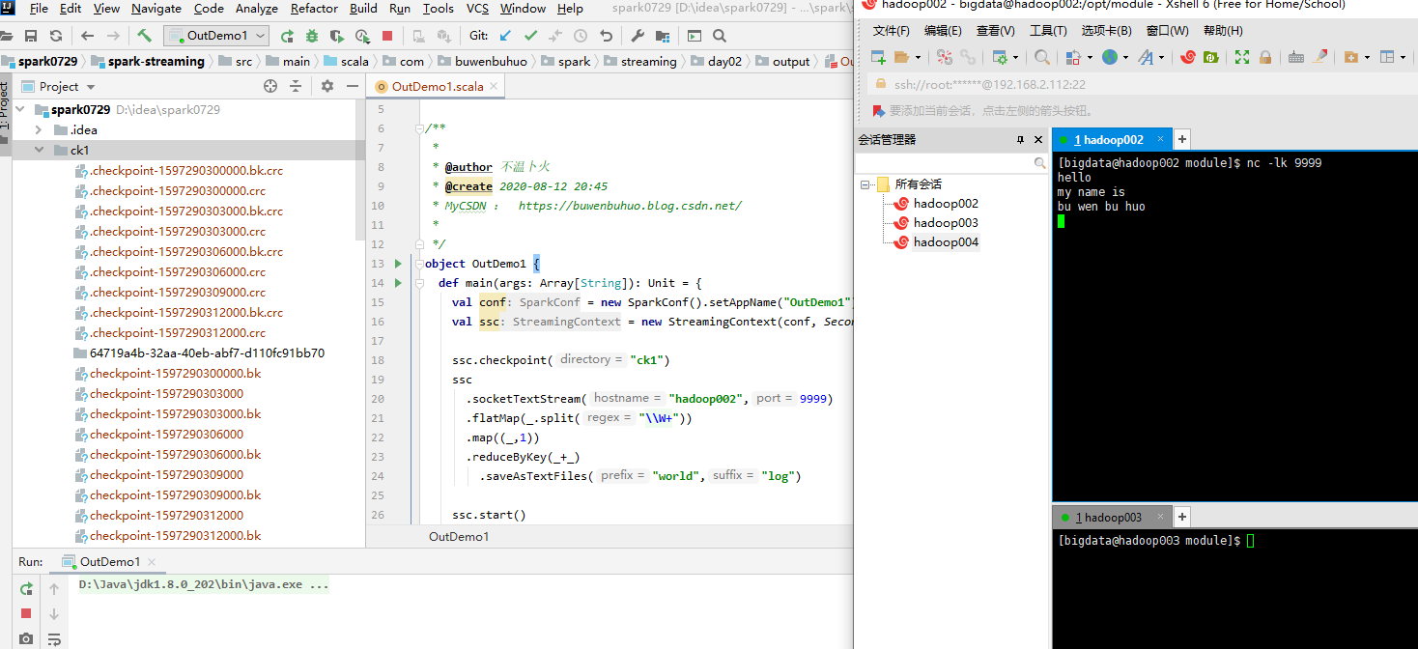Navigate back using the left arrow icon
Image resolution: width=1418 pixels, height=649 pixels.
click(x=88, y=36)
